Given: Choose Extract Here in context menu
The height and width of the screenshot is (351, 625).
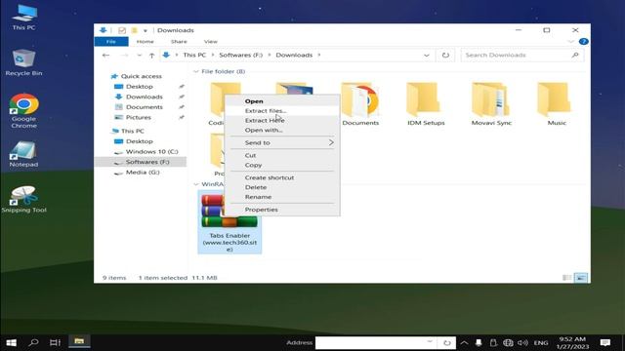Looking at the screenshot, I should (x=282, y=120).
